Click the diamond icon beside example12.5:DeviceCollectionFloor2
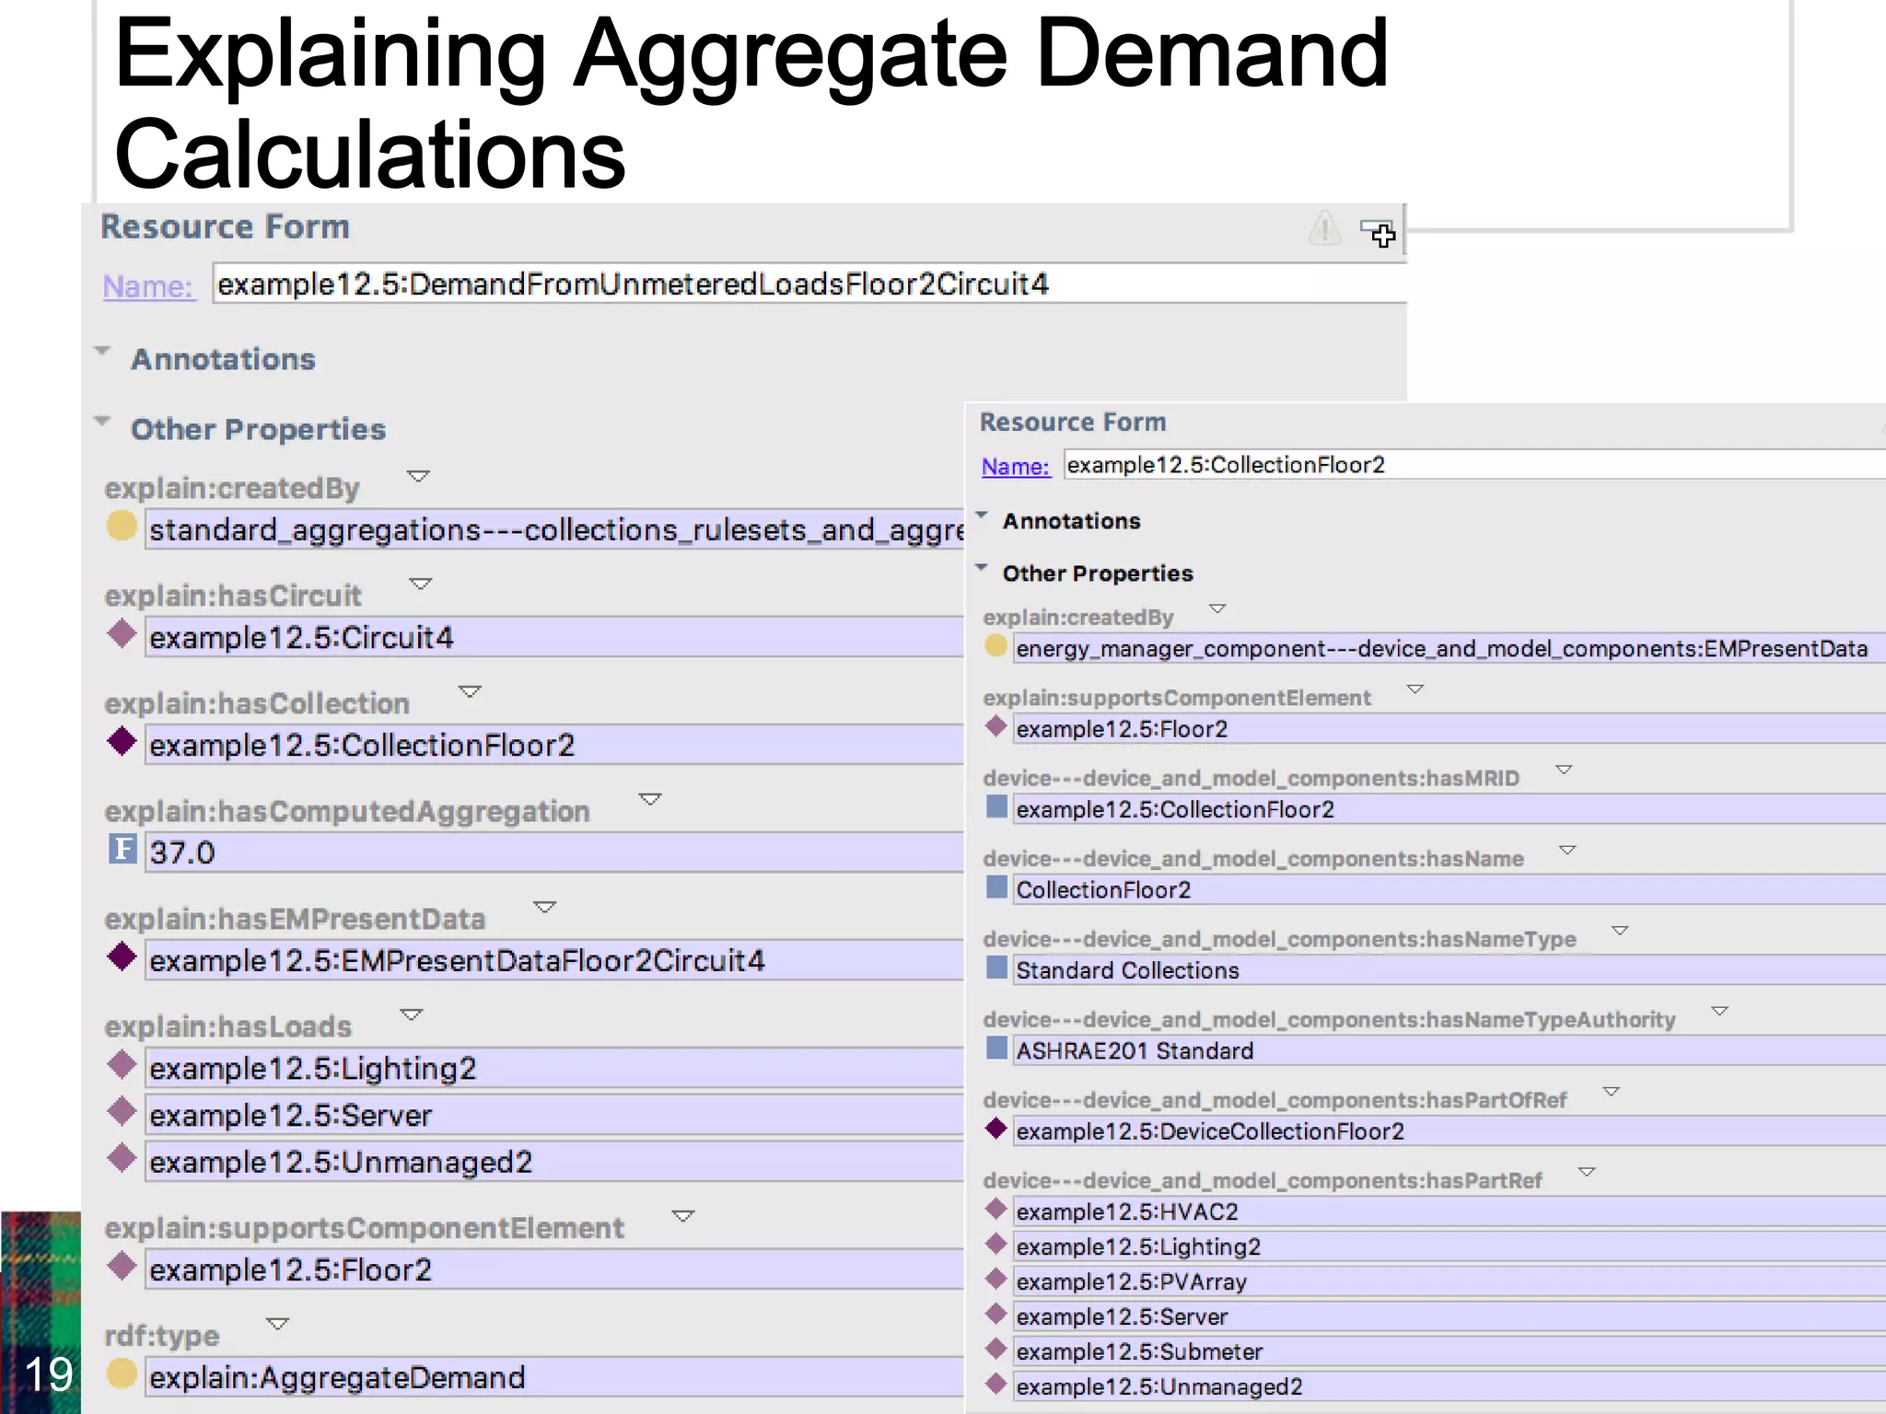 995,1129
